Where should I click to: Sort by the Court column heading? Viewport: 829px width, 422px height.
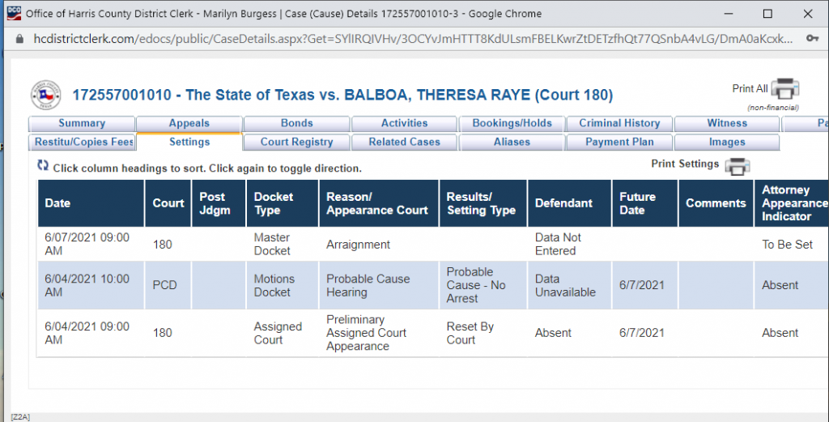[x=168, y=203]
